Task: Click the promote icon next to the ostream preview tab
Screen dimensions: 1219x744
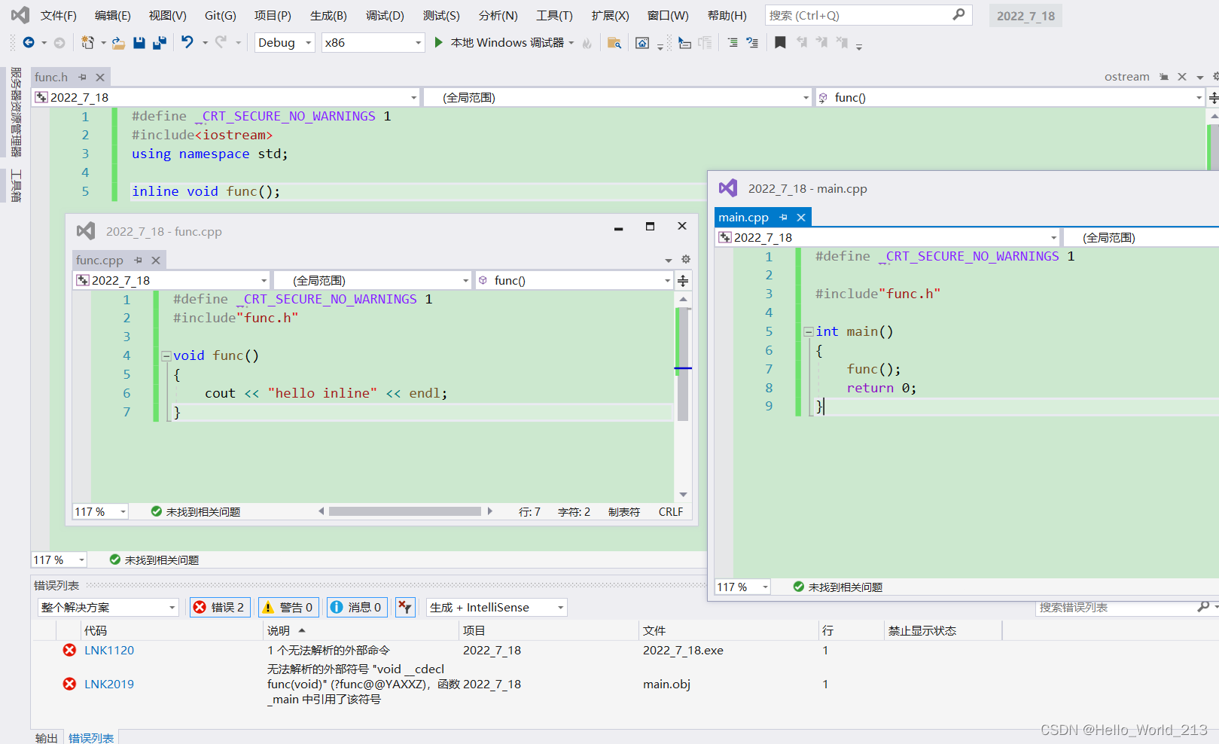Action: coord(1164,77)
